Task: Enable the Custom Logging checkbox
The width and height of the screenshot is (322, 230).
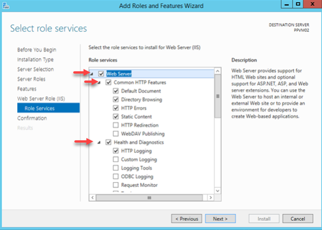Action: pos(116,159)
